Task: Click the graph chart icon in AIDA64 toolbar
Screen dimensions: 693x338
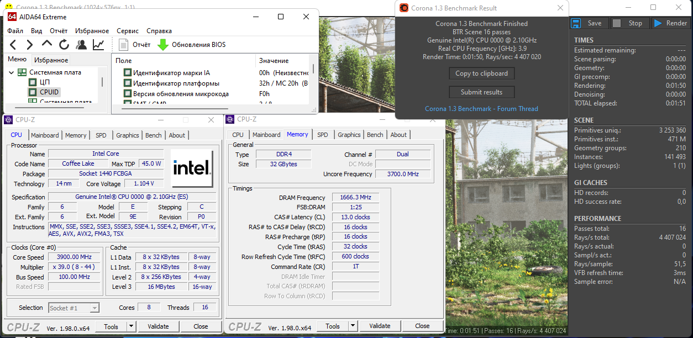Action: click(98, 45)
